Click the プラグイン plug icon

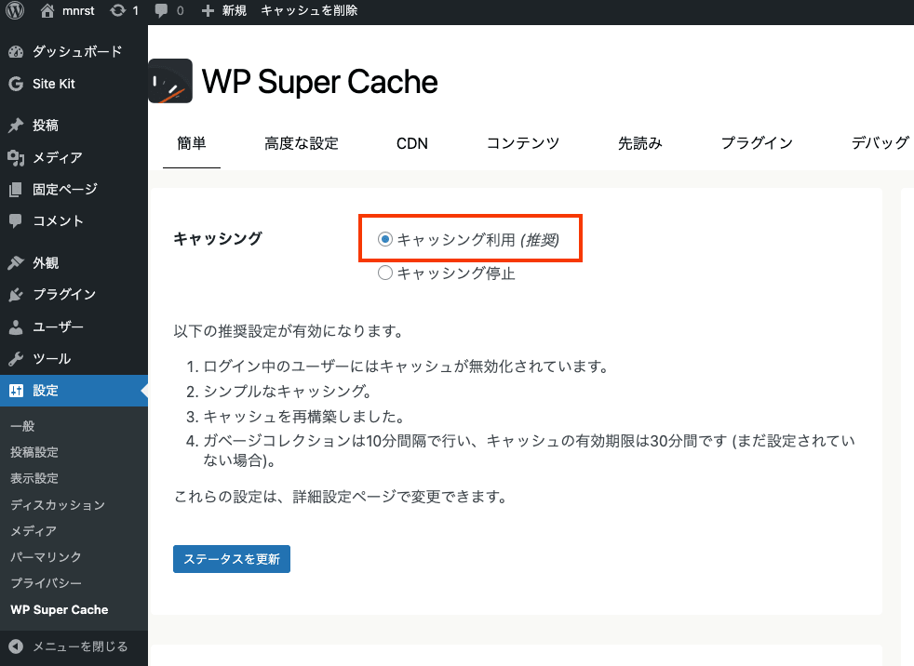tap(16, 294)
